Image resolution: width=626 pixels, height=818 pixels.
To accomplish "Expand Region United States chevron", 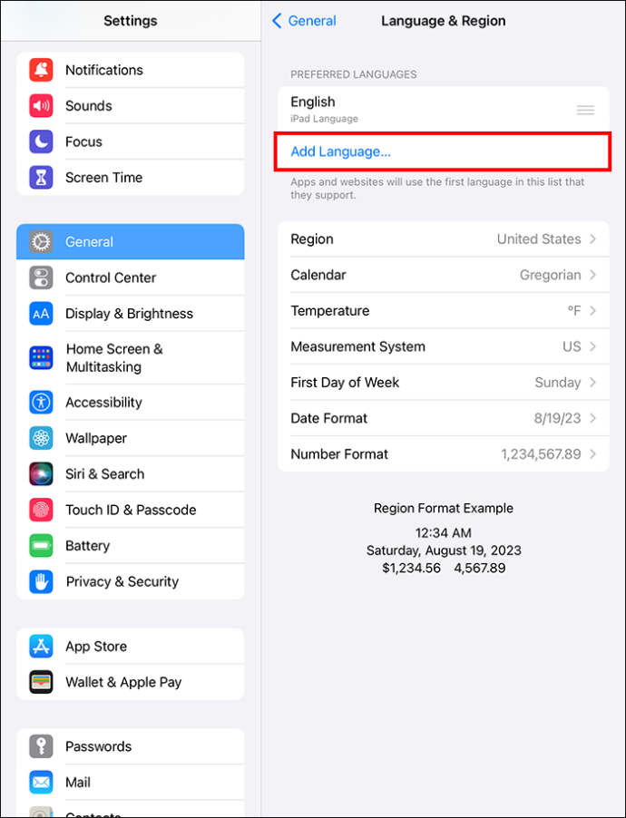I will point(592,239).
